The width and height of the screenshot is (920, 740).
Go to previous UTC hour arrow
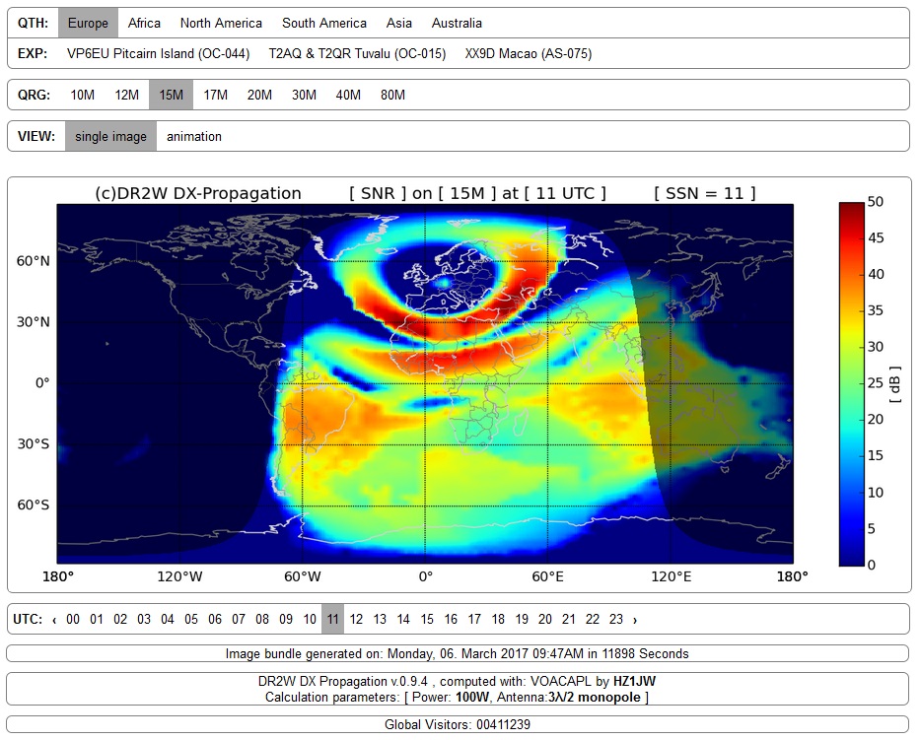[x=54, y=619]
